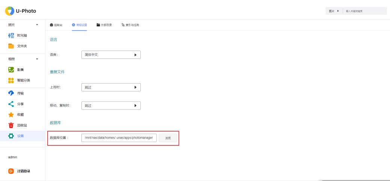Screen dimensions: 390x181
Task: Open the 移动、复制时 duplicate handling dropdown
Action: [111, 106]
